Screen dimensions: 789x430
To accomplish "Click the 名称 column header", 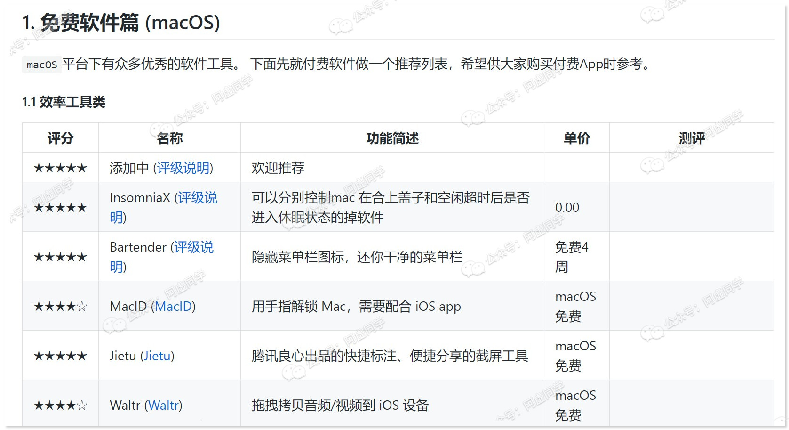I will [x=169, y=138].
